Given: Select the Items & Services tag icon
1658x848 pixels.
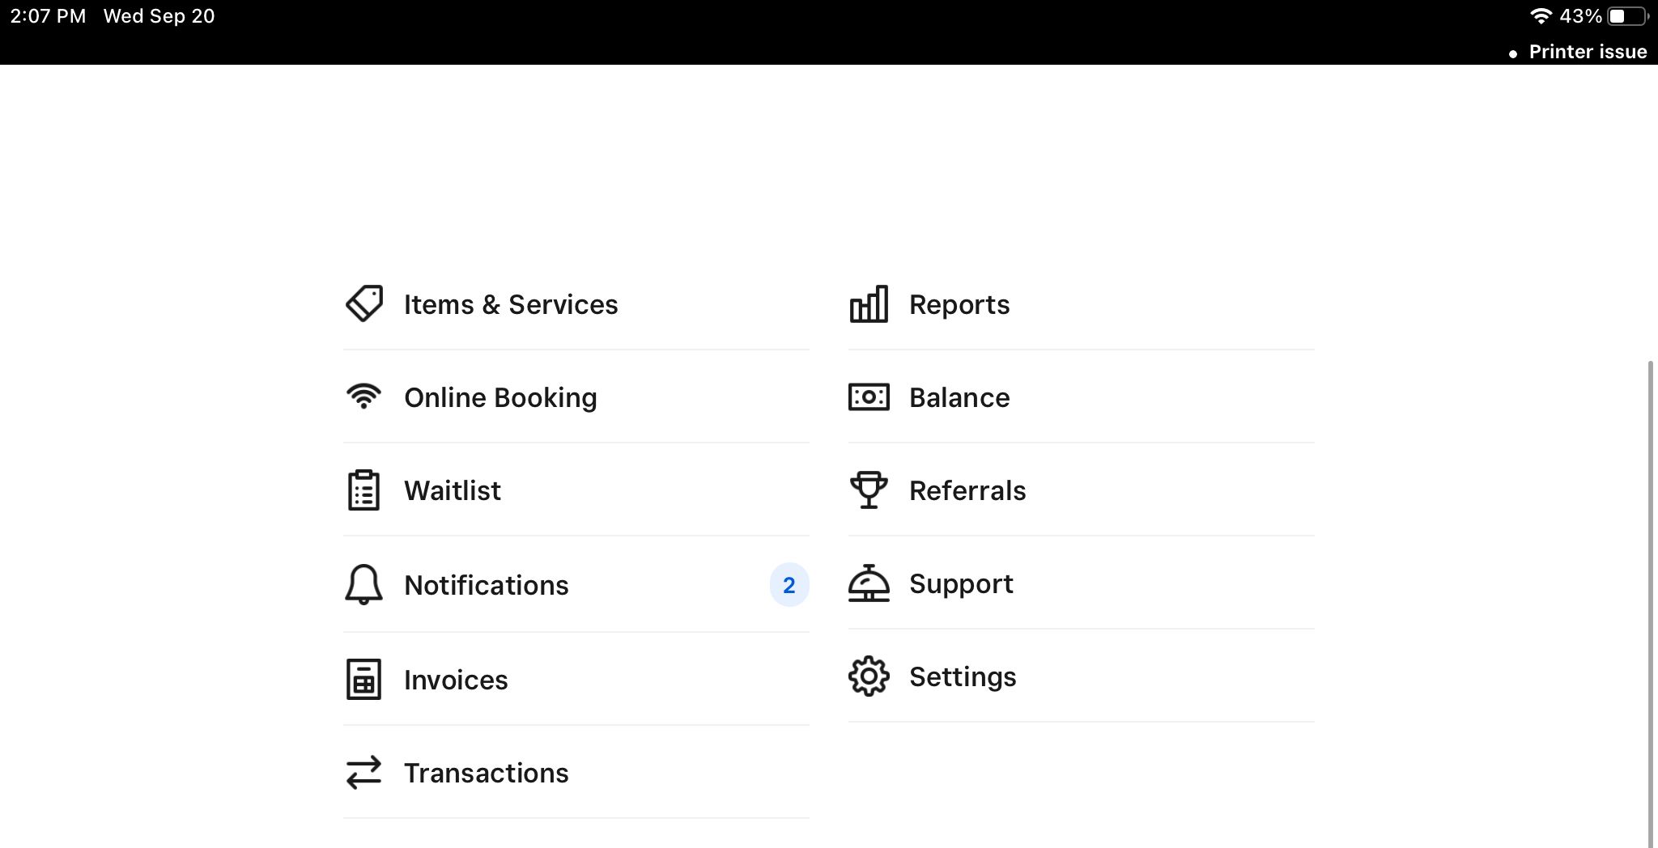Looking at the screenshot, I should pos(363,304).
